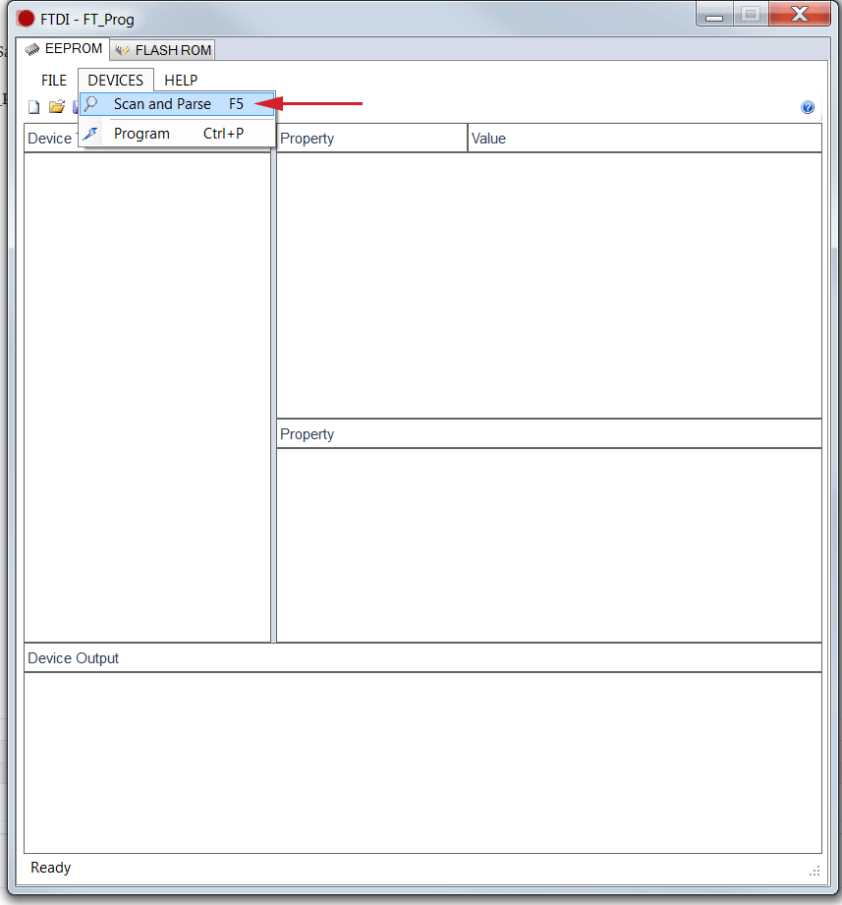
Task: Open help using the blue question mark icon
Action: [x=808, y=107]
